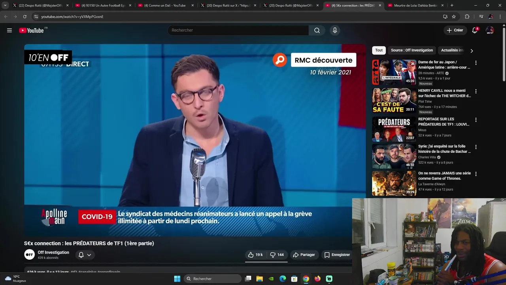Viewport: 506px width, 285px height.
Task: Open Syrie: j'ai enquêté video title
Action: 444,149
